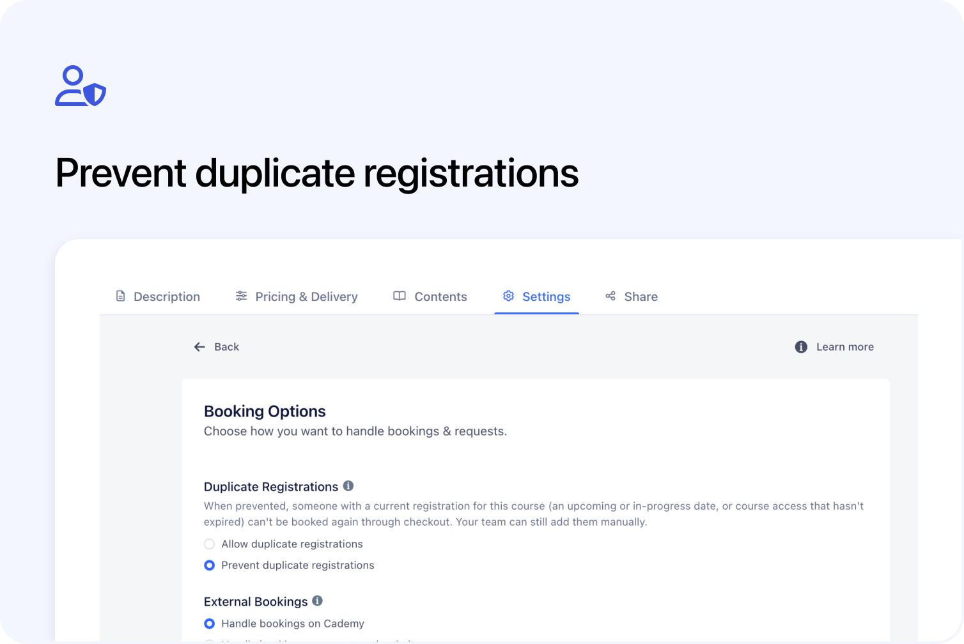Click the Description tab document icon
Image resolution: width=964 pixels, height=644 pixels.
click(x=120, y=296)
